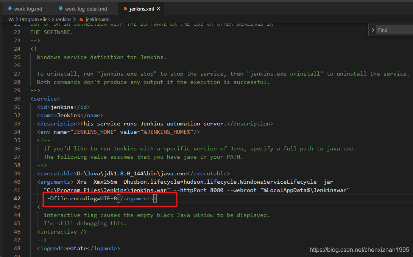The image size is (413, 257).
Task: Click the XML file icon on jenkins.xml tab
Action: pos(125,9)
